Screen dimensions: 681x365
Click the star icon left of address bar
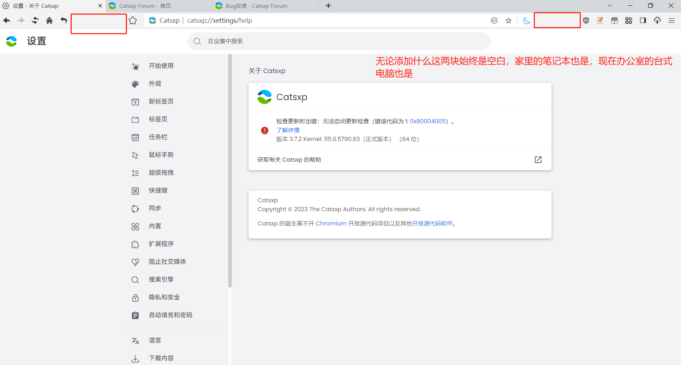(133, 21)
